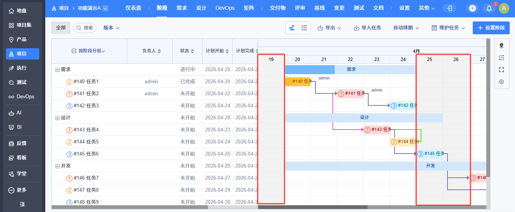Switch to list view
Image resolution: width=515 pixels, height=212 pixels.
click(x=304, y=28)
